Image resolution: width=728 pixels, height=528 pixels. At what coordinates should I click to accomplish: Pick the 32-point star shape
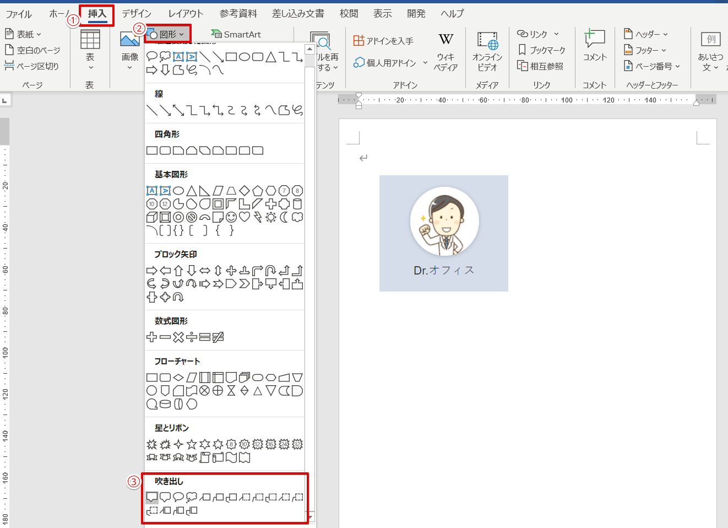click(x=297, y=444)
